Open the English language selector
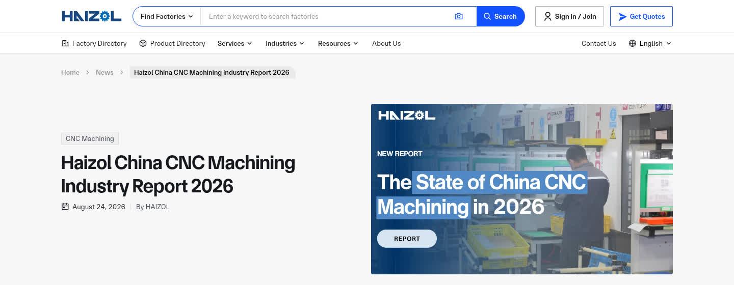The image size is (734, 285). pyautogui.click(x=650, y=43)
